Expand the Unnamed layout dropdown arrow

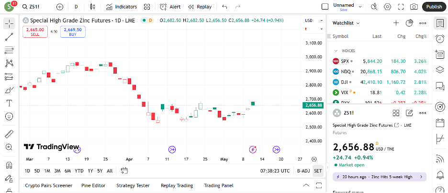[360, 7]
